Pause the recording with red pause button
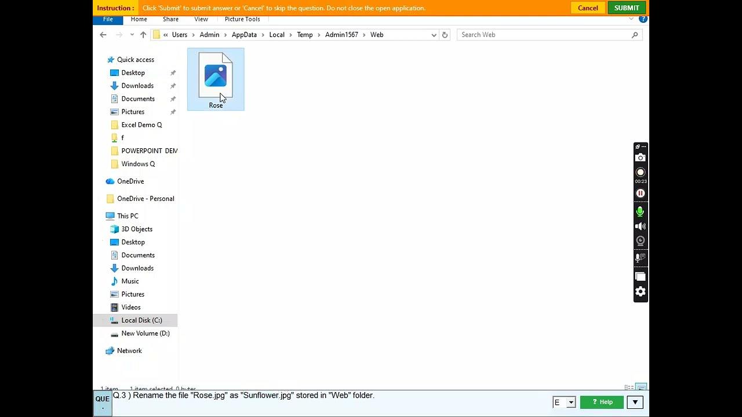 tap(641, 193)
